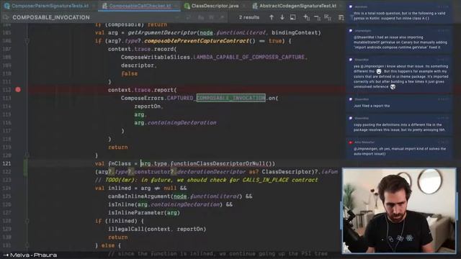Viewport: 461px width, 259px height.
Task: Switch to ClassDescriptor.java tab
Action: [215, 6]
